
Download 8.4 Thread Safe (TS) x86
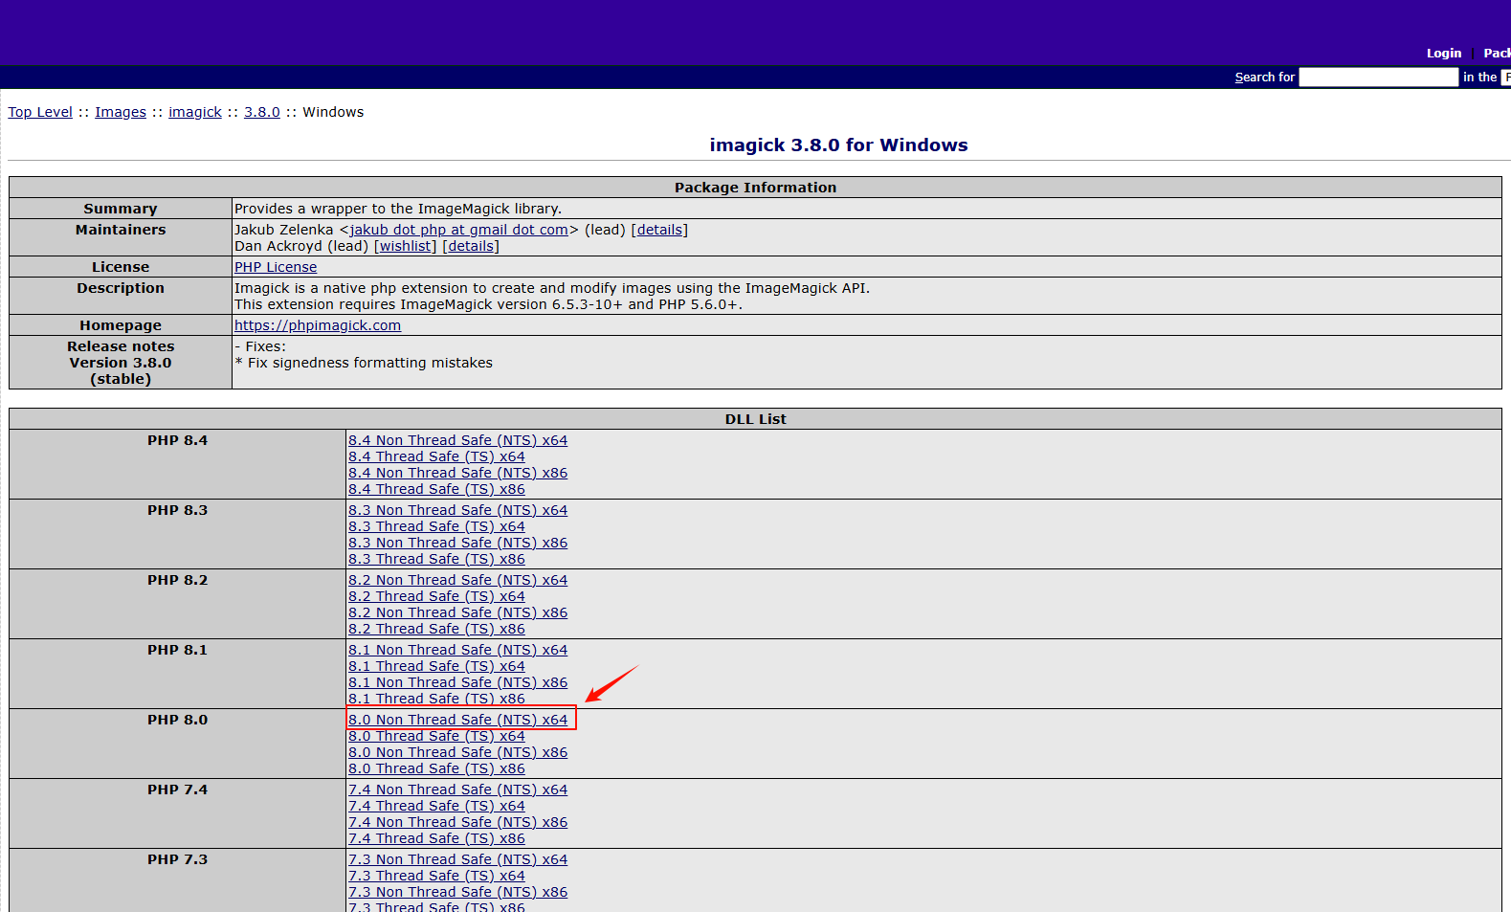[436, 489]
